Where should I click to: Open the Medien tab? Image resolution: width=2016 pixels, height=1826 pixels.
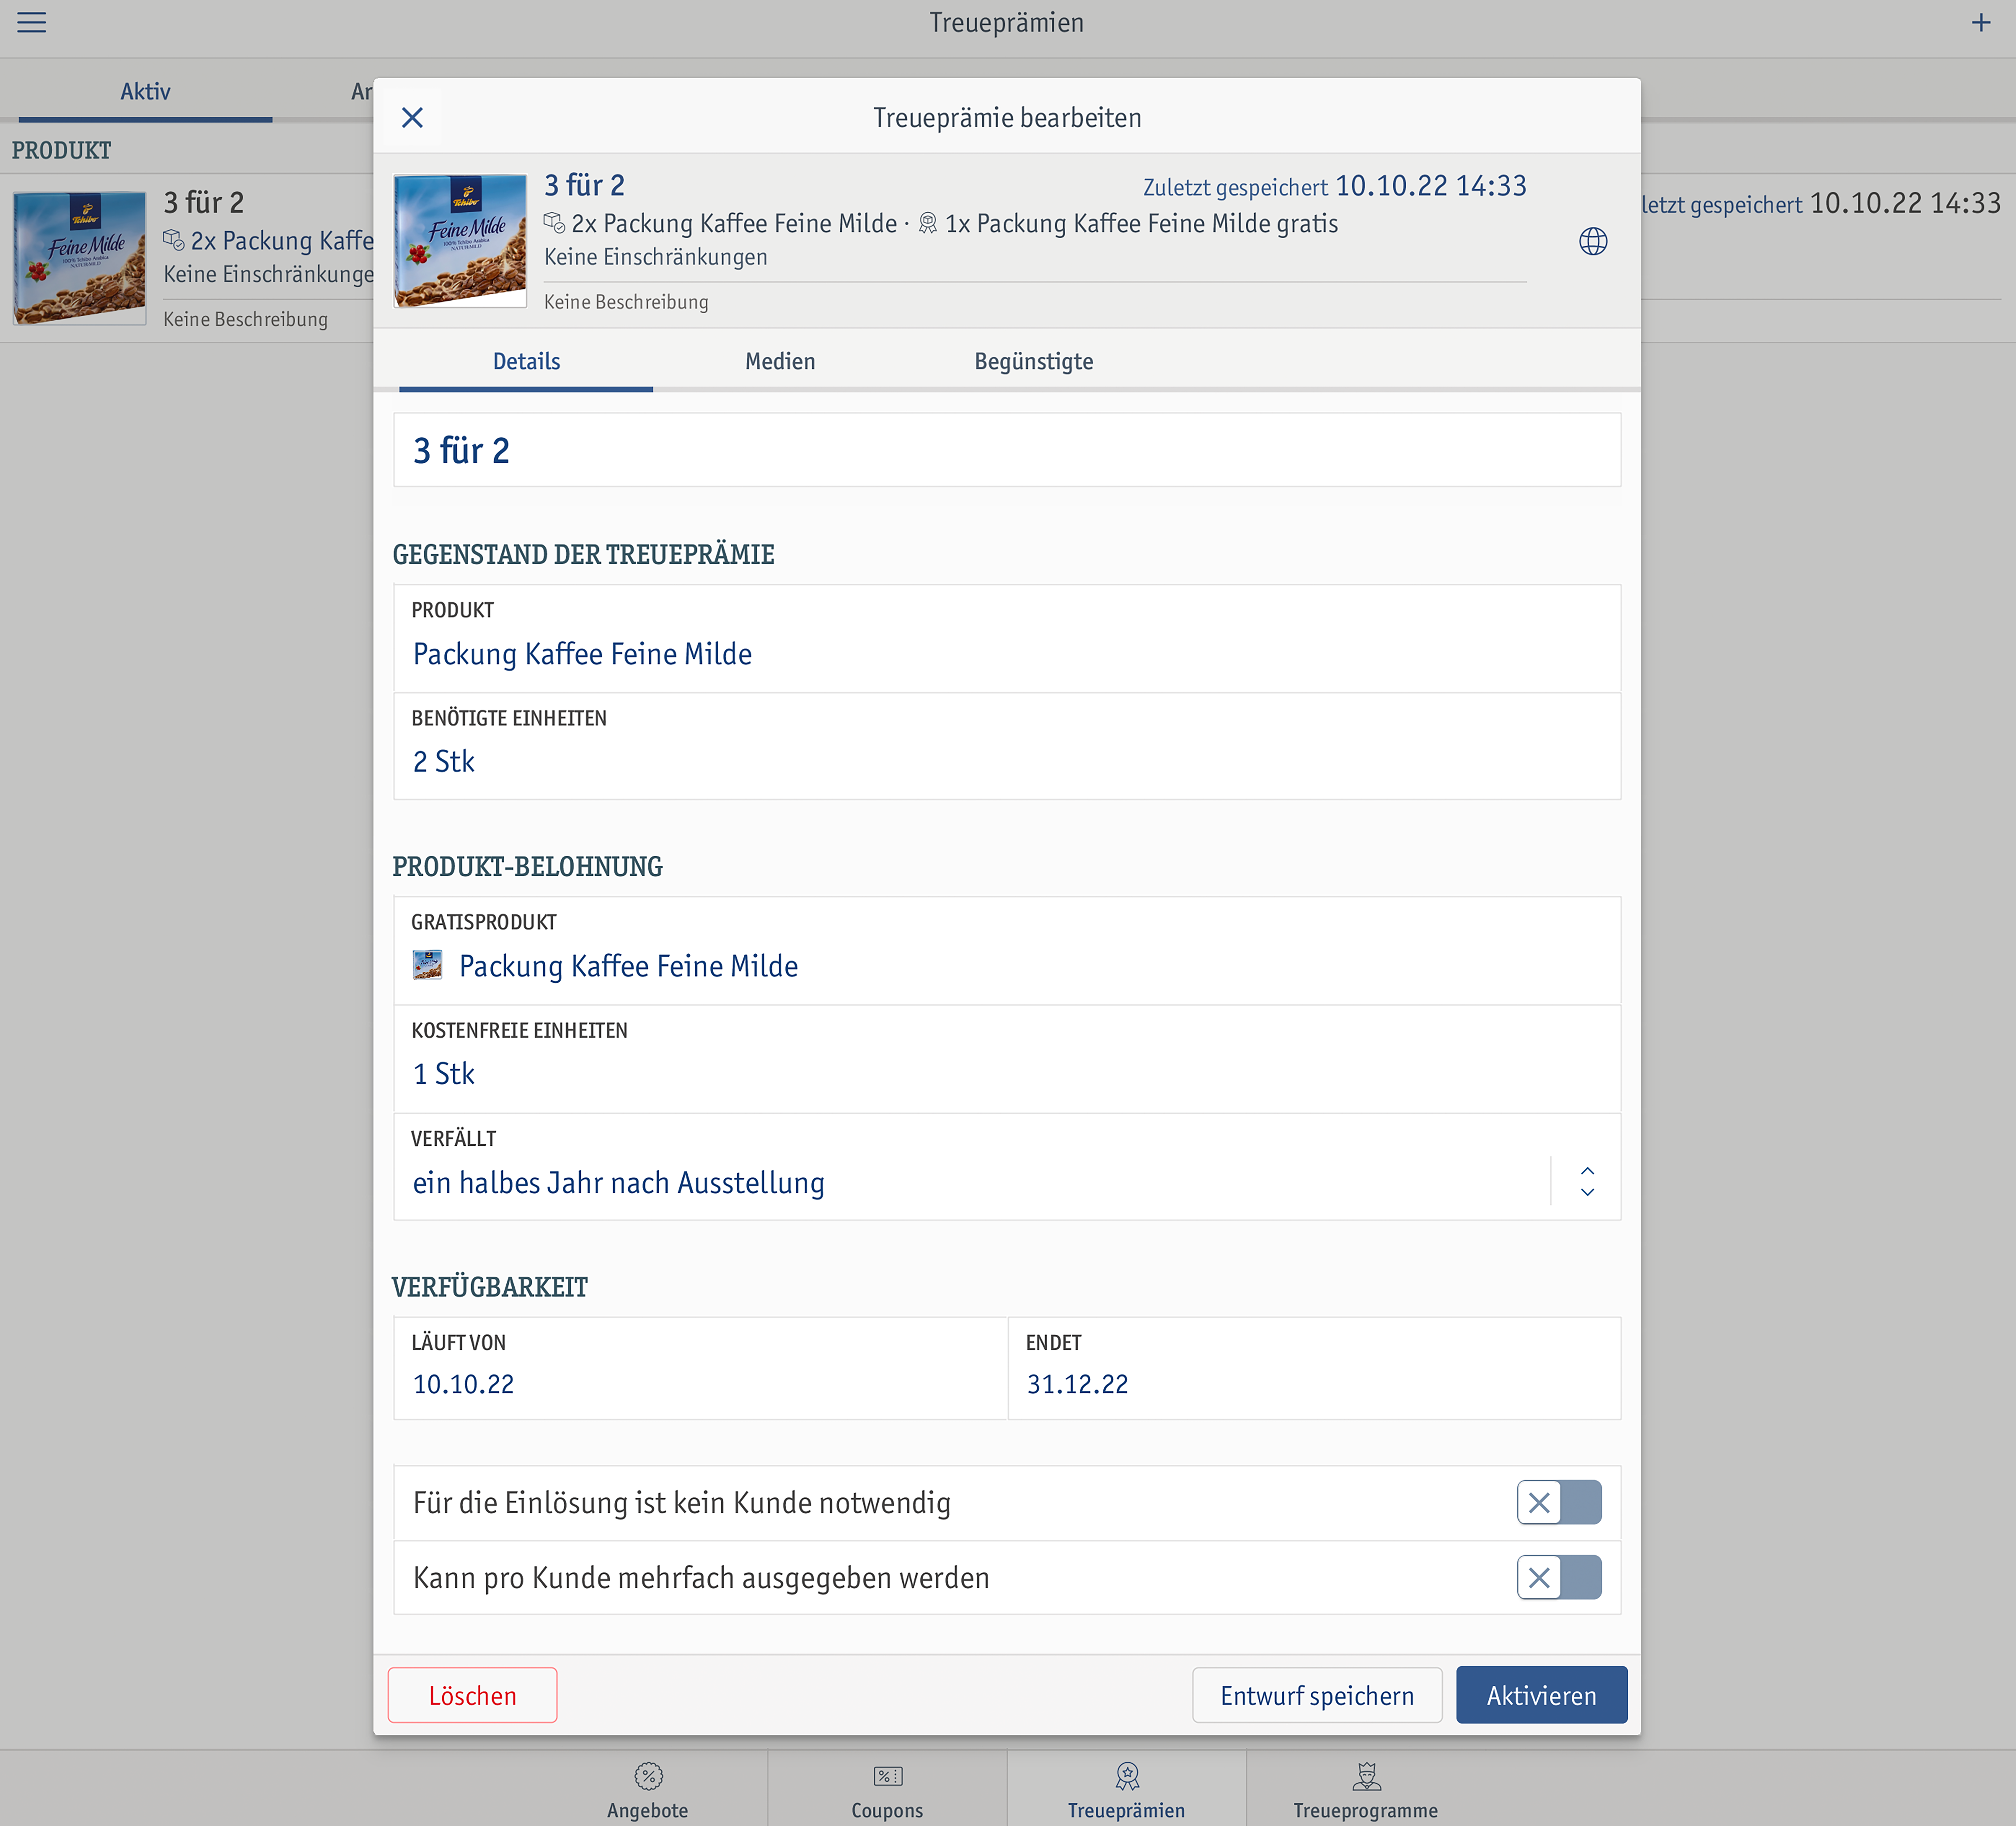coord(780,361)
